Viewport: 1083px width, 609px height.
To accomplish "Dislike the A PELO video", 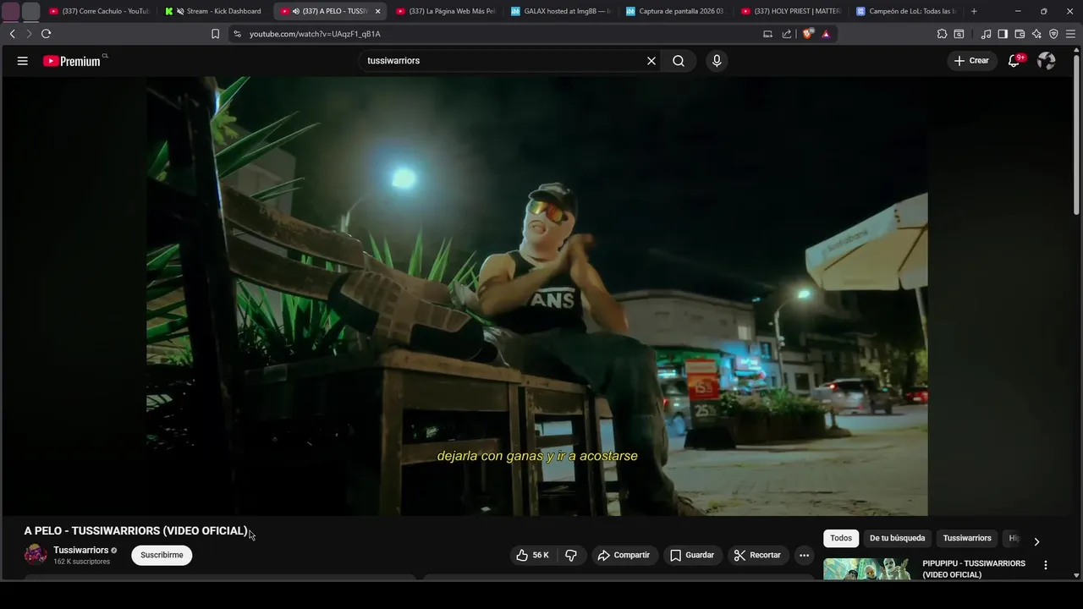I will point(571,555).
